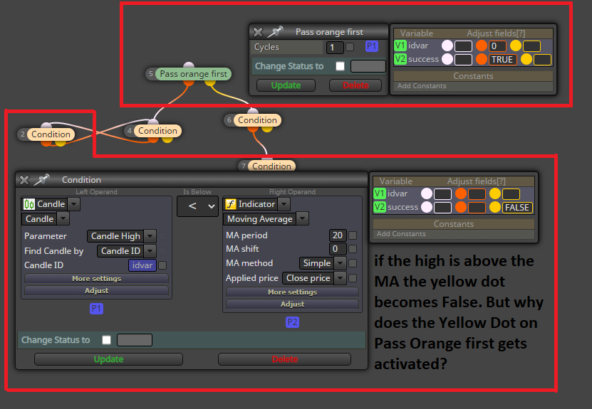Click the idvar Candle ID field
The image size is (592, 409).
point(142,265)
